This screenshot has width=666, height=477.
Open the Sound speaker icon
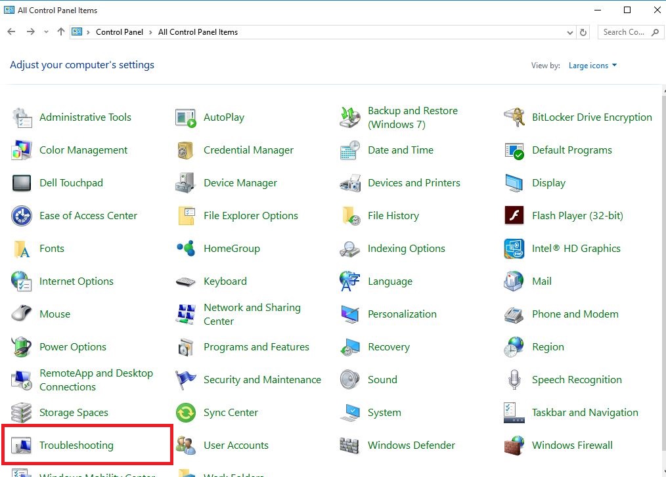tap(350, 380)
